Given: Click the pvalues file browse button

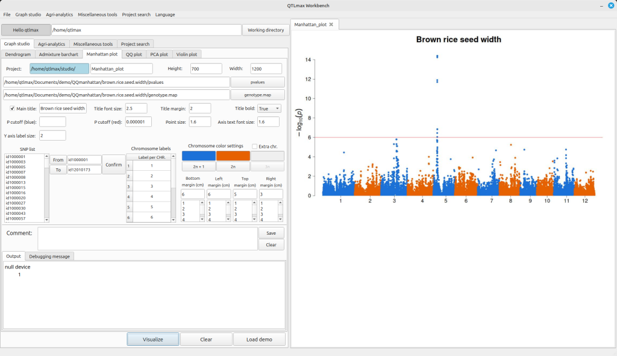Looking at the screenshot, I should coord(258,82).
